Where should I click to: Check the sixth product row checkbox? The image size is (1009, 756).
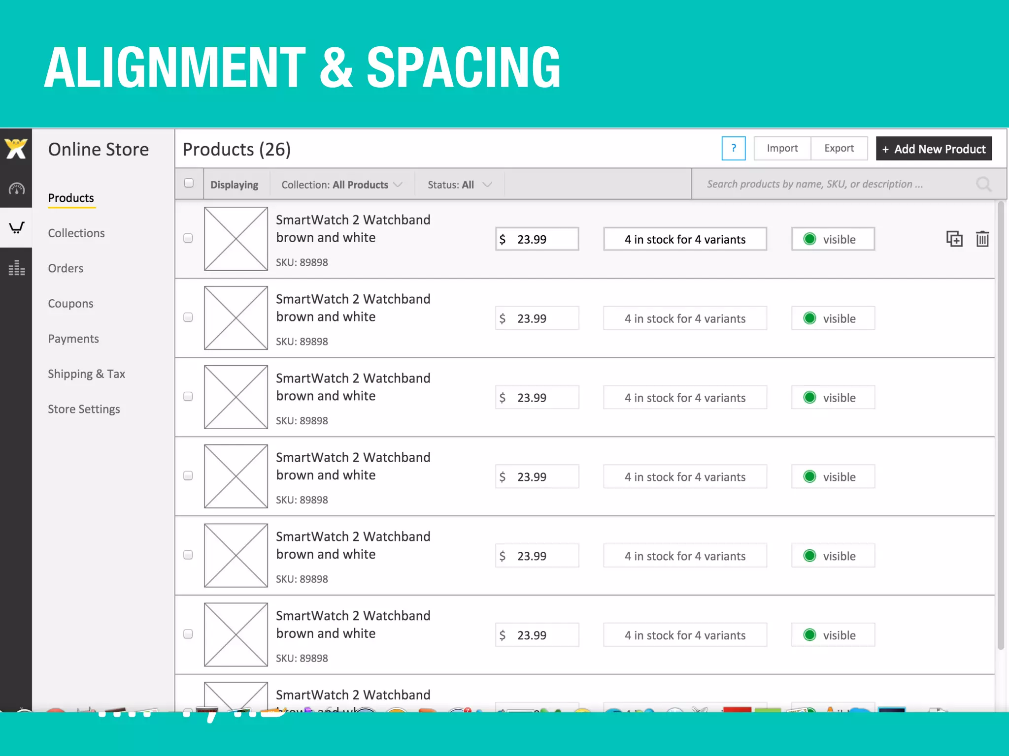(188, 634)
